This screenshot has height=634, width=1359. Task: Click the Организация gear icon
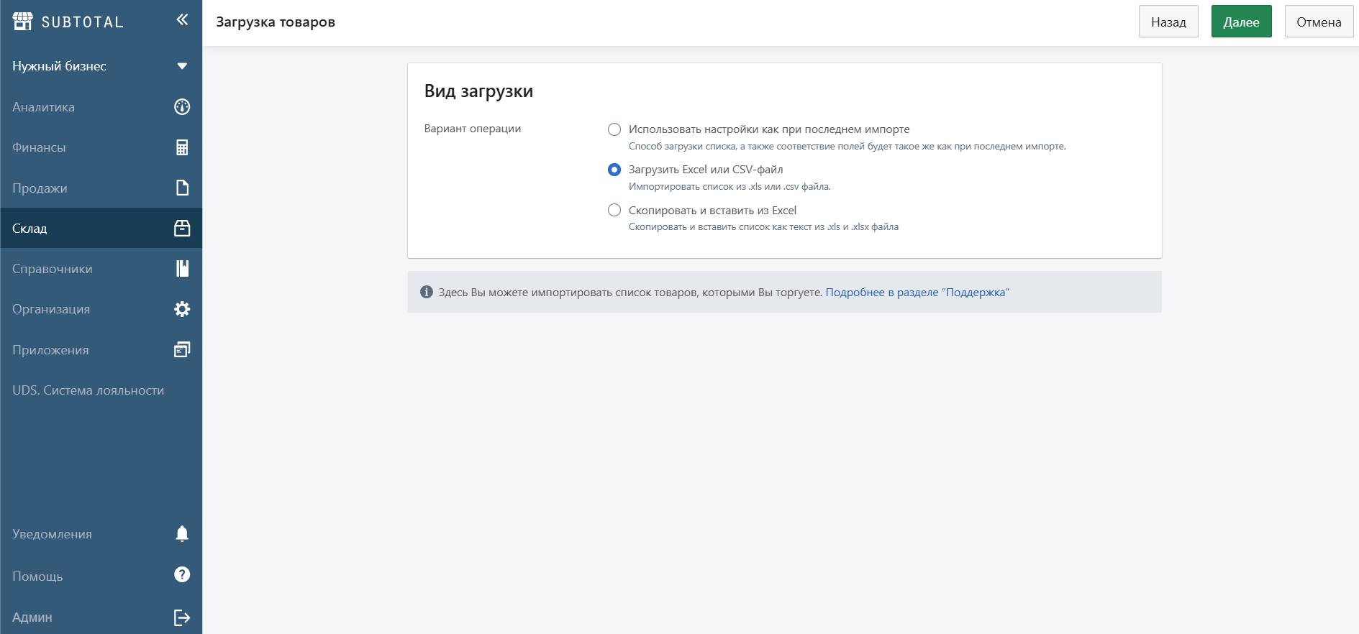[182, 309]
